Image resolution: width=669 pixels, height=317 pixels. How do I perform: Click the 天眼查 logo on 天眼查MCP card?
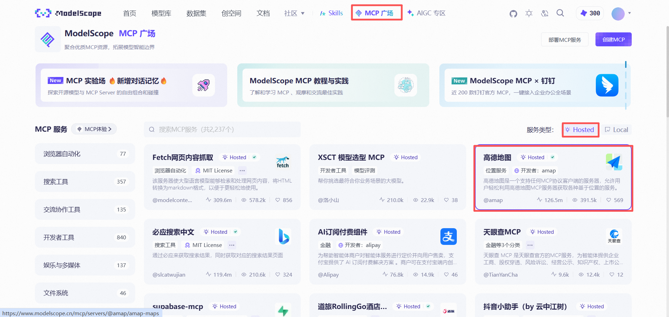[614, 237]
